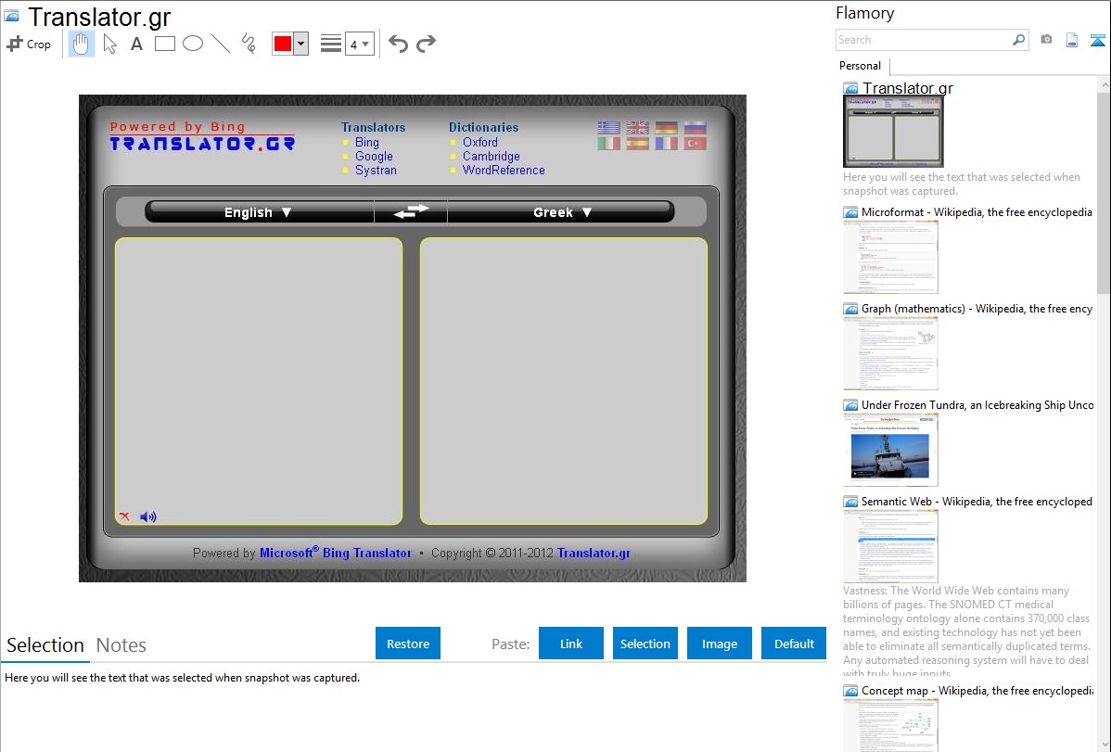The image size is (1111, 752).
Task: Open the Selection tab
Action: pos(45,645)
